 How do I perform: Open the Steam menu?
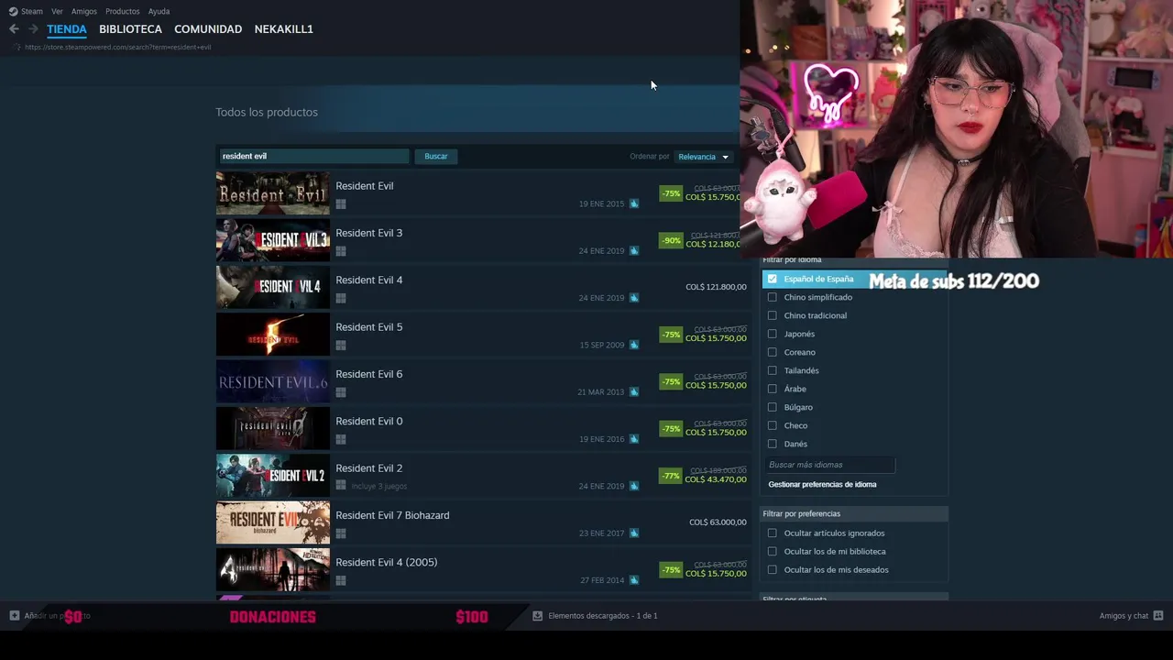pos(32,11)
